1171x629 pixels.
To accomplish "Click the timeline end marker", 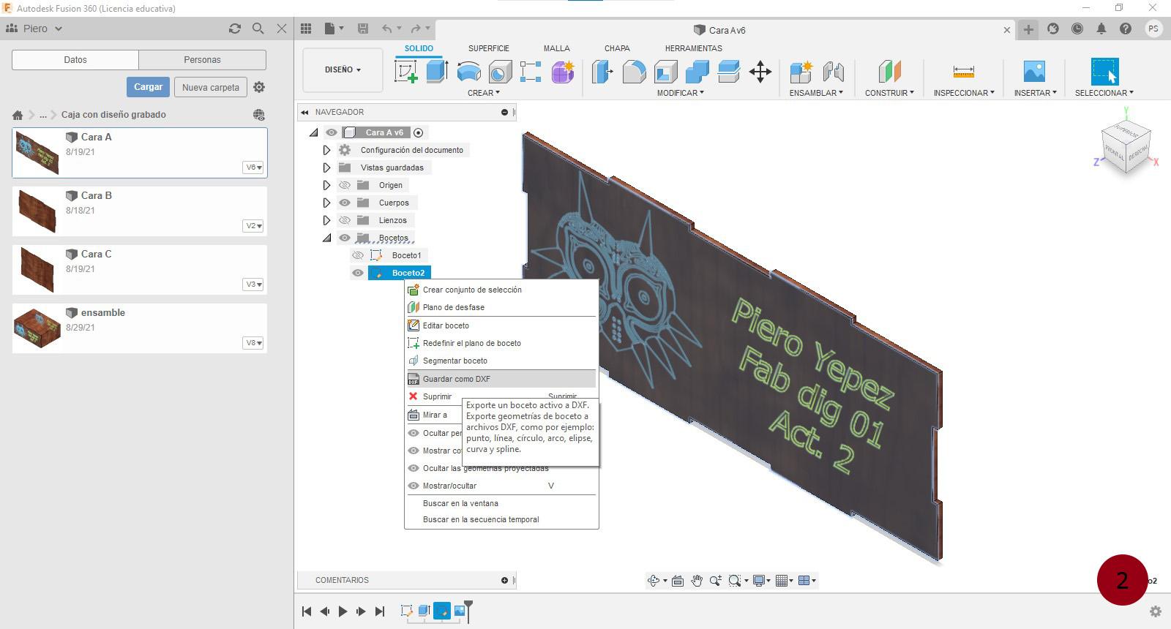I will tap(468, 611).
